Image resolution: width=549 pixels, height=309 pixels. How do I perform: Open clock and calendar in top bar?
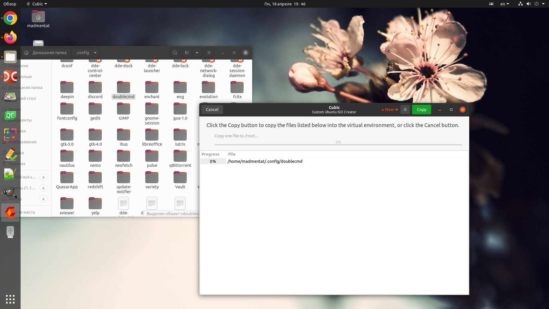pos(285,4)
